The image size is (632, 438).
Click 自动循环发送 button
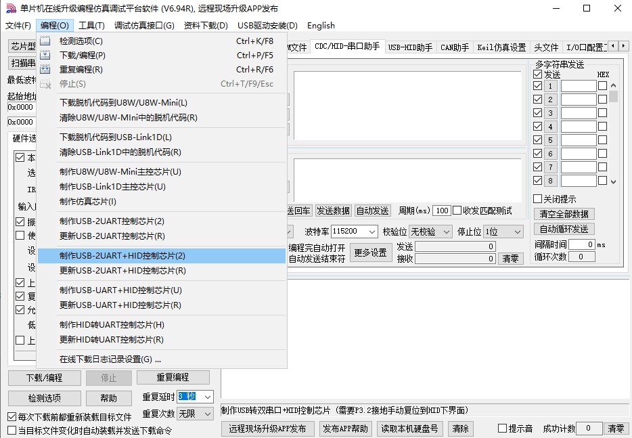(564, 229)
